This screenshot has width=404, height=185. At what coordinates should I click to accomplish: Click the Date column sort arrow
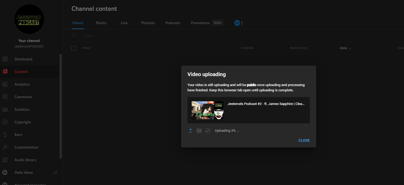coord(350,48)
